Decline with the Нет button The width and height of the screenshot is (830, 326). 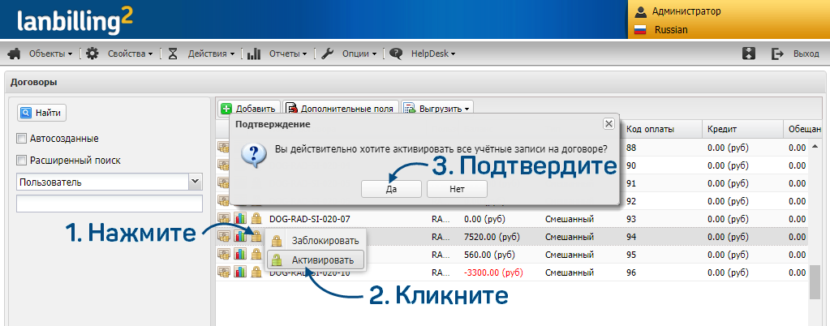point(457,189)
